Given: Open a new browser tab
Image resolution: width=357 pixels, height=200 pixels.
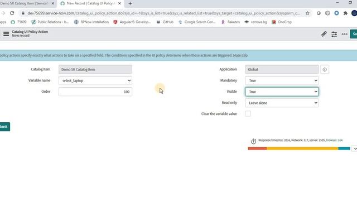Looking at the screenshot, I should pyautogui.click(x=130, y=3).
